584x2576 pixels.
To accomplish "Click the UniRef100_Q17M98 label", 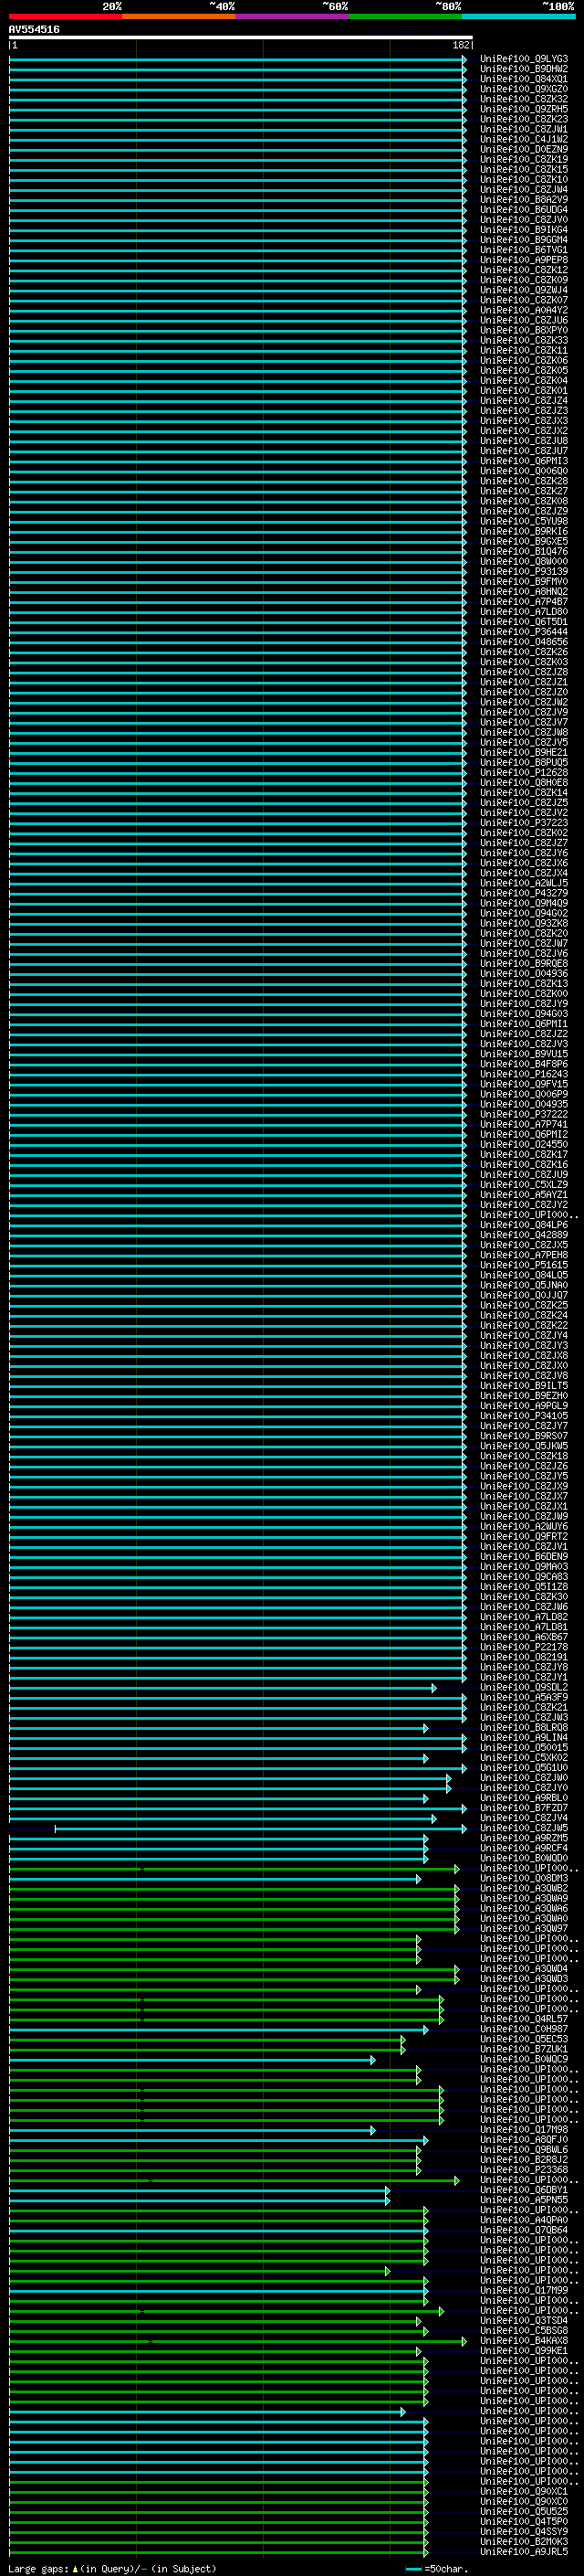I will (x=524, y=2130).
